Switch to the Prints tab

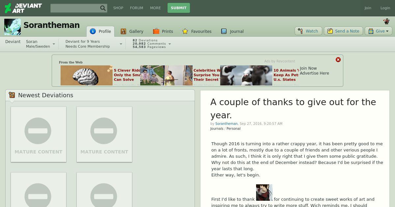pos(163,31)
